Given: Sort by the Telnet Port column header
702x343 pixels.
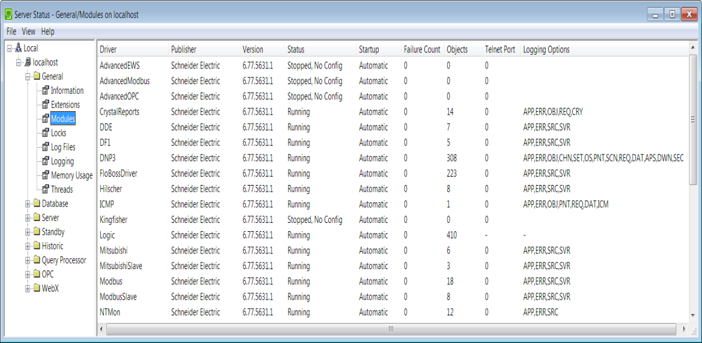Looking at the screenshot, I should (501, 50).
